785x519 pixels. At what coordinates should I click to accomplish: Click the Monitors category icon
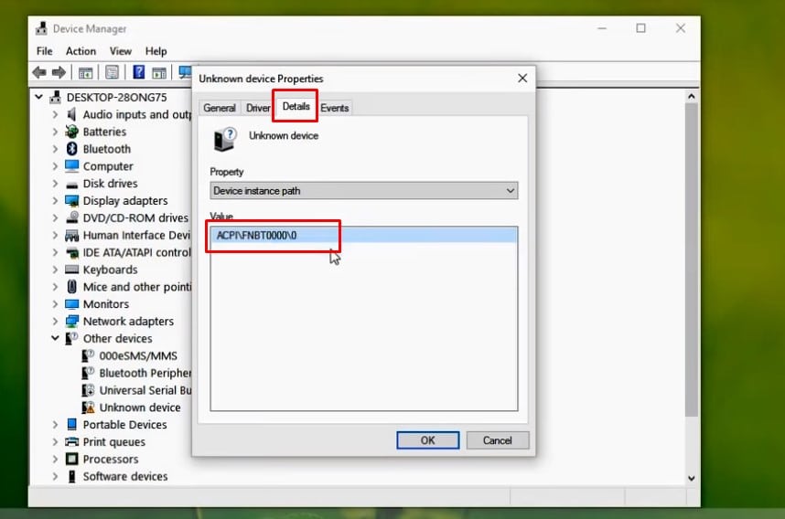click(72, 304)
